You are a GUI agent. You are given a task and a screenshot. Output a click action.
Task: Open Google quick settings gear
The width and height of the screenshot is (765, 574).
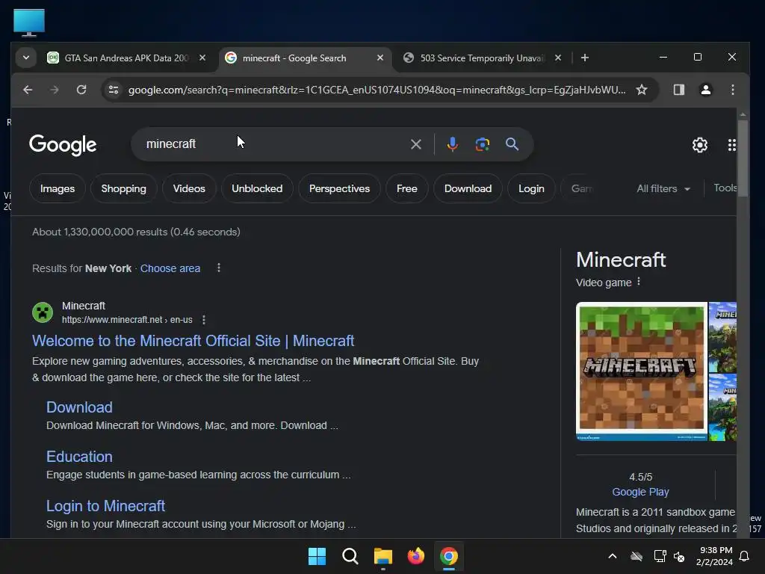point(699,145)
